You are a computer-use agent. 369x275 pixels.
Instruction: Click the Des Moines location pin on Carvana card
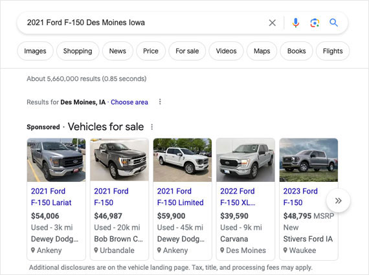(x=222, y=250)
